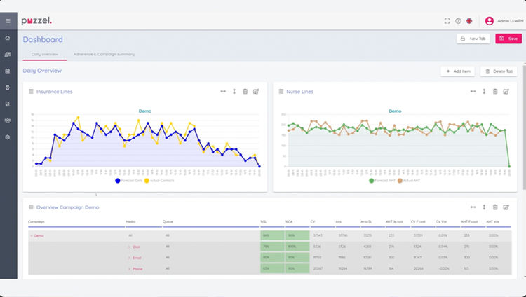Image resolution: width=526 pixels, height=297 pixels.
Task: Open the help question mark icon
Action: pos(458,21)
